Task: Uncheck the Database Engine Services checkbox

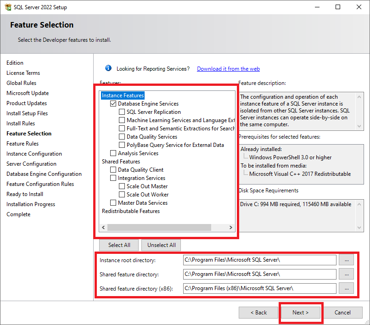Action: [x=113, y=104]
